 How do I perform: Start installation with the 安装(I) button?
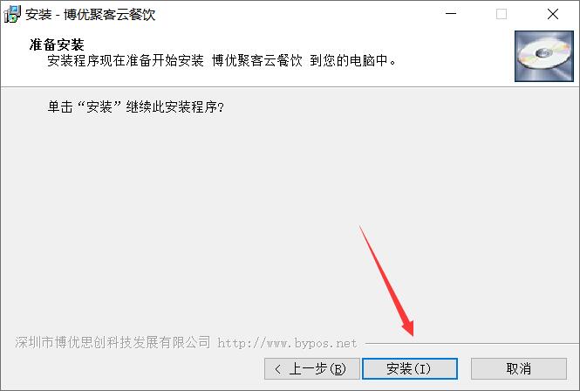[x=410, y=369]
